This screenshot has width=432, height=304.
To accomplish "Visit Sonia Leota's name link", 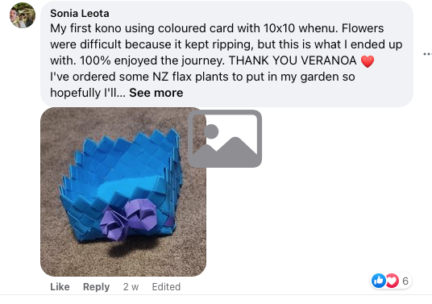I will 80,13.
